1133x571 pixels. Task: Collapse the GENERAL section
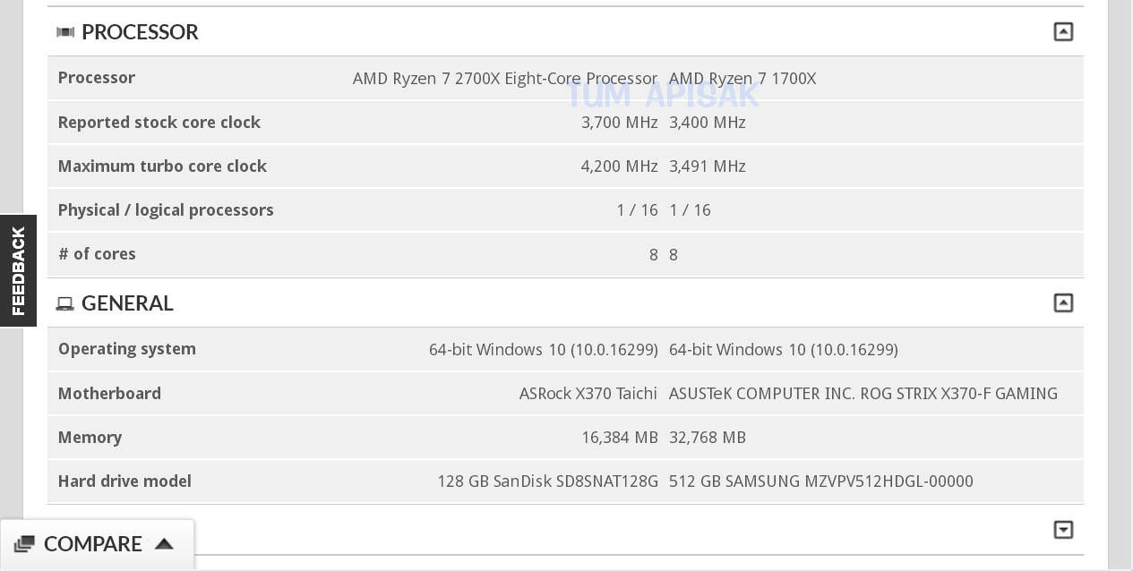(x=1063, y=303)
